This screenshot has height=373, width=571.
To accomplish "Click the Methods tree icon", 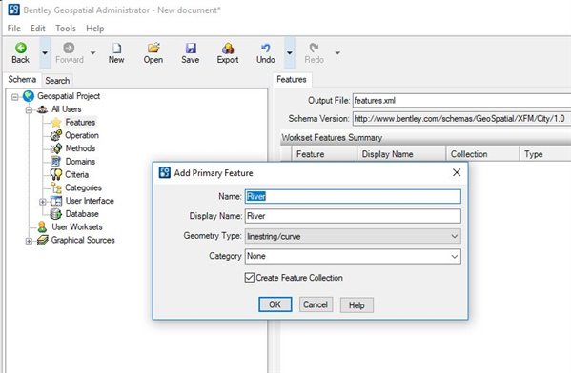I will tap(56, 148).
